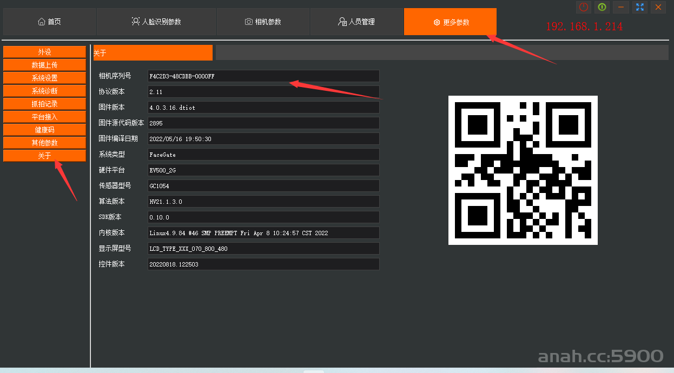Select the 关于 sidebar button
This screenshot has width=674, height=373.
pyautogui.click(x=44, y=156)
